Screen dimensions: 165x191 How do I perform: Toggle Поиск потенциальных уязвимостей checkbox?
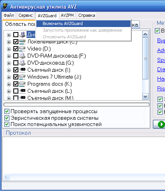(7, 124)
